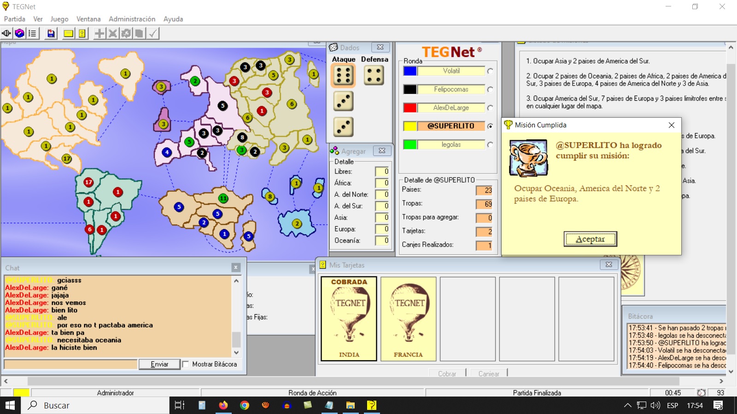Click the Enviar chat button
The width and height of the screenshot is (737, 414).
[x=159, y=364]
